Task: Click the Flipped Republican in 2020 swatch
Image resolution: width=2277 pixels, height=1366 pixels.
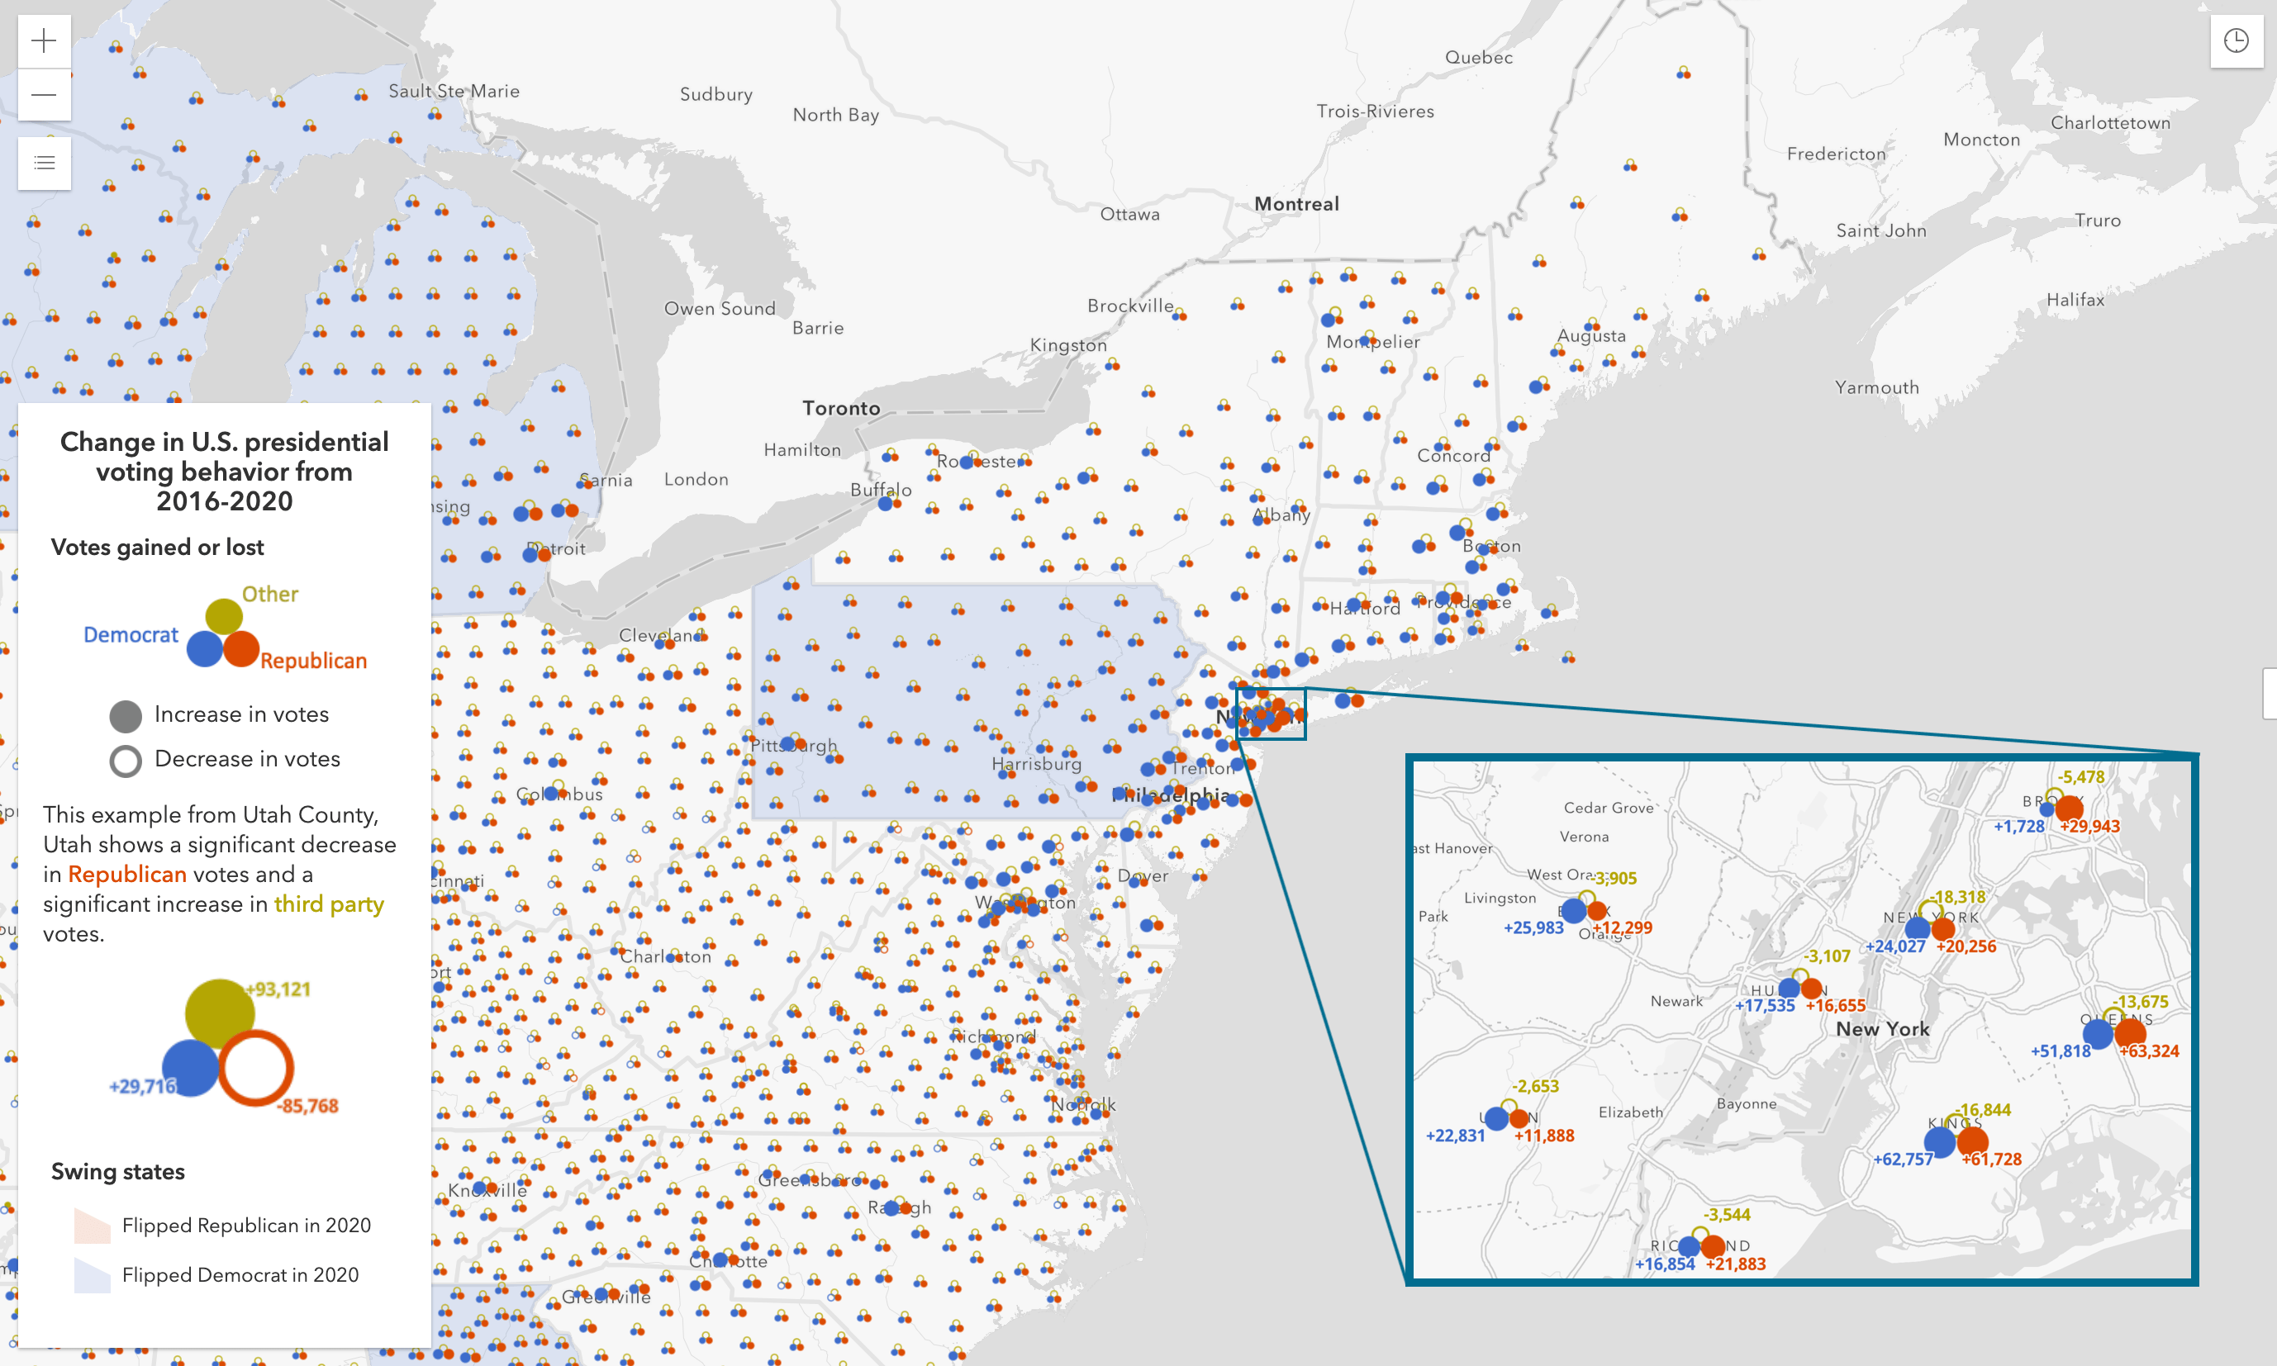Action: pos(92,1226)
